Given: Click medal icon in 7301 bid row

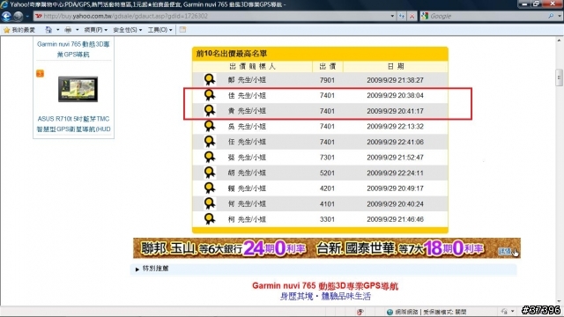Looking at the screenshot, I should click(210, 157).
